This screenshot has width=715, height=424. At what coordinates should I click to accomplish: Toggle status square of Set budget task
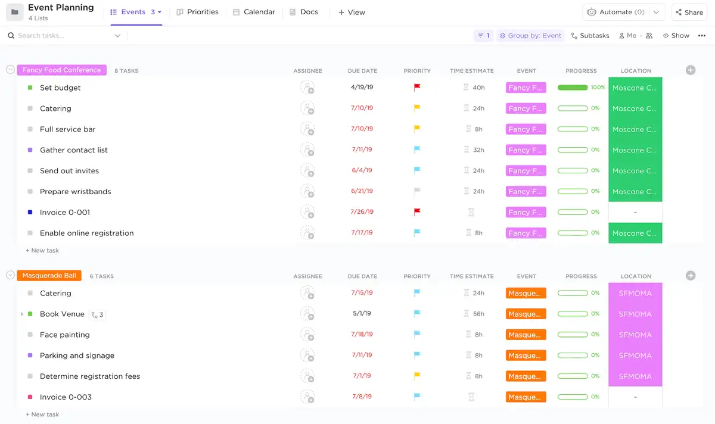tap(30, 88)
